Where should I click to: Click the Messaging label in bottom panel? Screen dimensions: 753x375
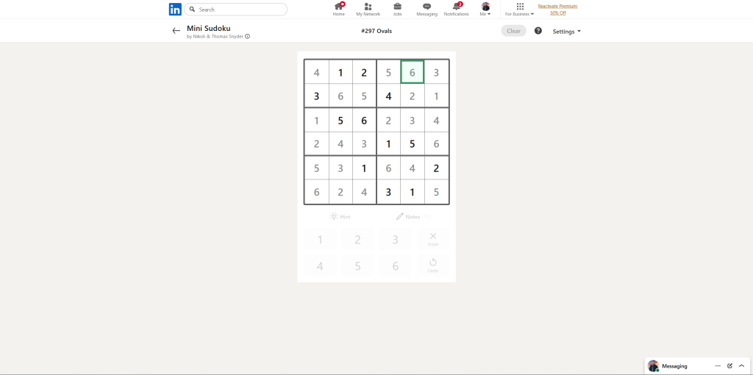click(674, 366)
